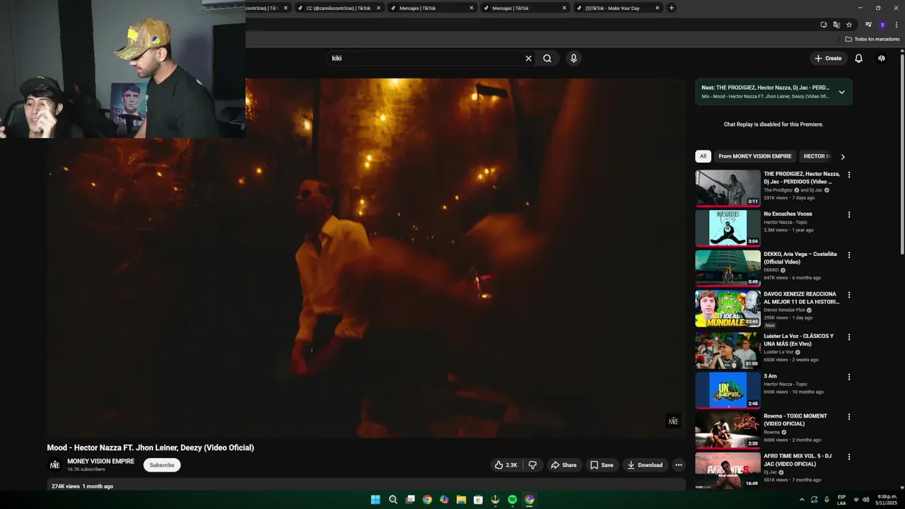Open the YouTube account avatar menu
This screenshot has width=905, height=509.
pos(881,59)
